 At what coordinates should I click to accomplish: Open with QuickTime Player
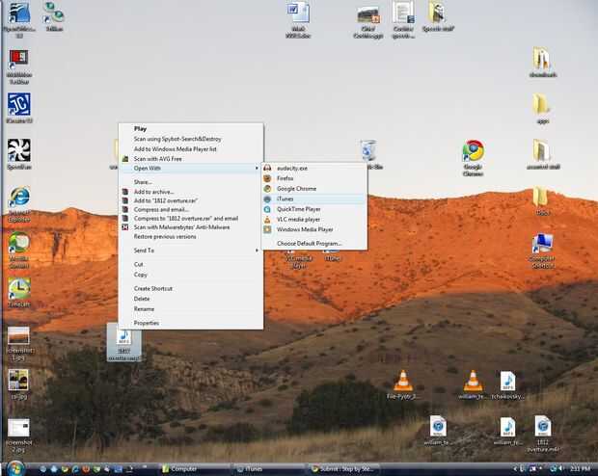314,209
